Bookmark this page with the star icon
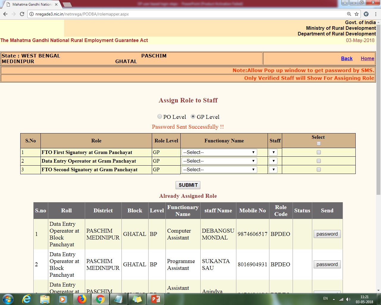Image resolution: width=381 pixels, height=305 pixels. (x=357, y=14)
